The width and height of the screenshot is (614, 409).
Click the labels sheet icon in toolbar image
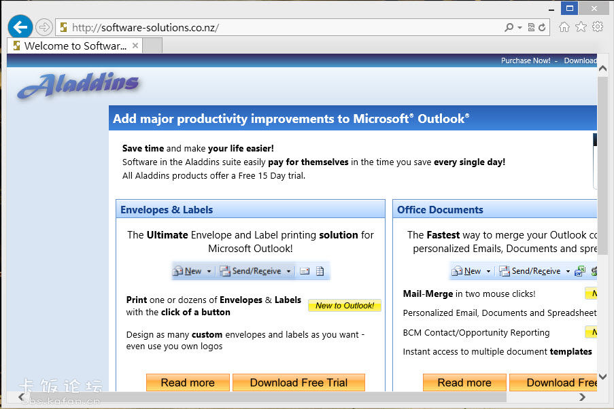coord(320,271)
